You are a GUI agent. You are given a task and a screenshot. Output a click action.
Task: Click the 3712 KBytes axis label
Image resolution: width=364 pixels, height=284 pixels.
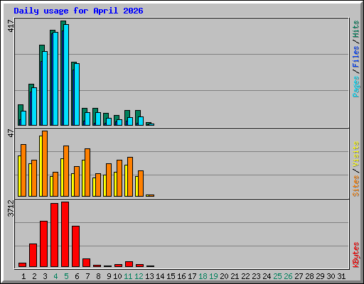[x=11, y=209]
